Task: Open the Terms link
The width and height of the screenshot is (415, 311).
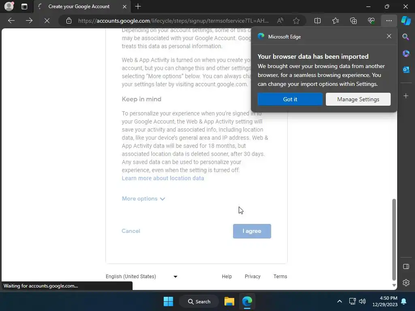Action: coord(280,276)
